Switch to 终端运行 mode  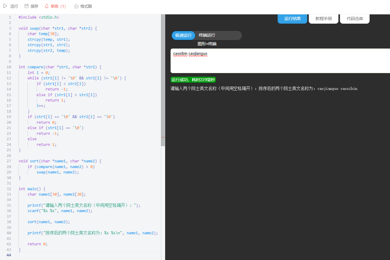pyautogui.click(x=207, y=35)
